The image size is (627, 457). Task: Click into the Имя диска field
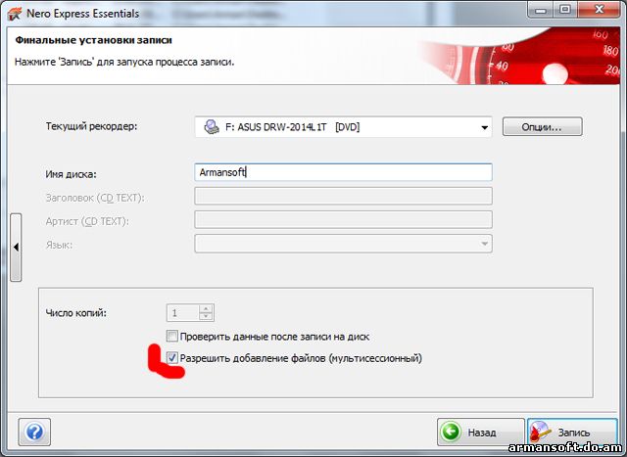pos(343,172)
